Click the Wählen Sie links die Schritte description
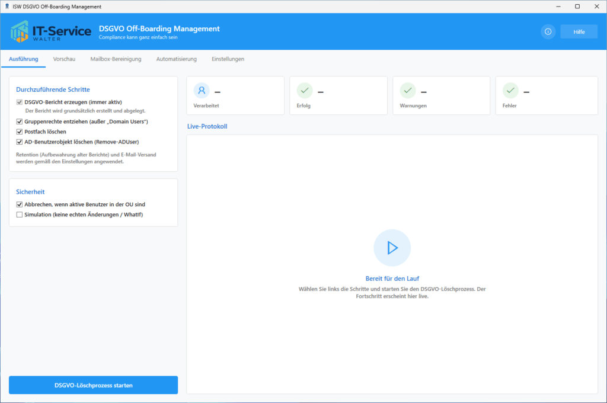This screenshot has width=607, height=403. point(392,293)
